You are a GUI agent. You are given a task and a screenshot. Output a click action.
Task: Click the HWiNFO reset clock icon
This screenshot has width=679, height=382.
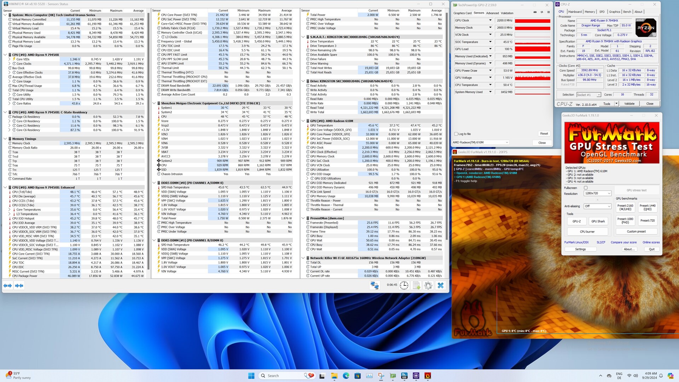tap(404, 285)
